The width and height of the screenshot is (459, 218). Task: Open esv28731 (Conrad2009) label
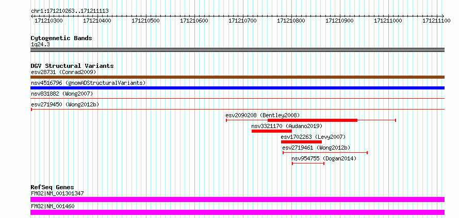63,72
